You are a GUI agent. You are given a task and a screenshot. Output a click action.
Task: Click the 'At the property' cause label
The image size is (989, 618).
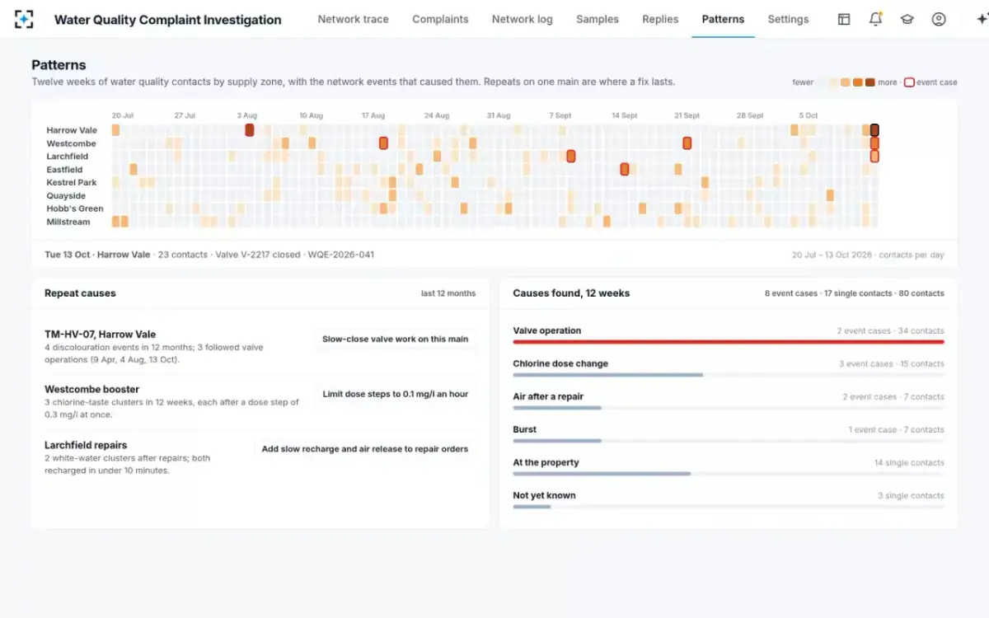pos(546,462)
